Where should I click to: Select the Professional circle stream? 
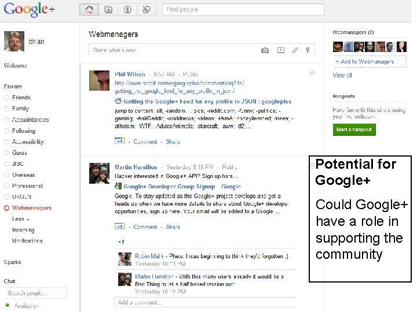(x=27, y=185)
